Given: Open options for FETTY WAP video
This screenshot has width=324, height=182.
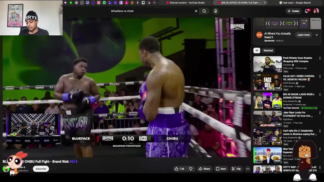Looking at the screenshot, I should coord(320,168).
